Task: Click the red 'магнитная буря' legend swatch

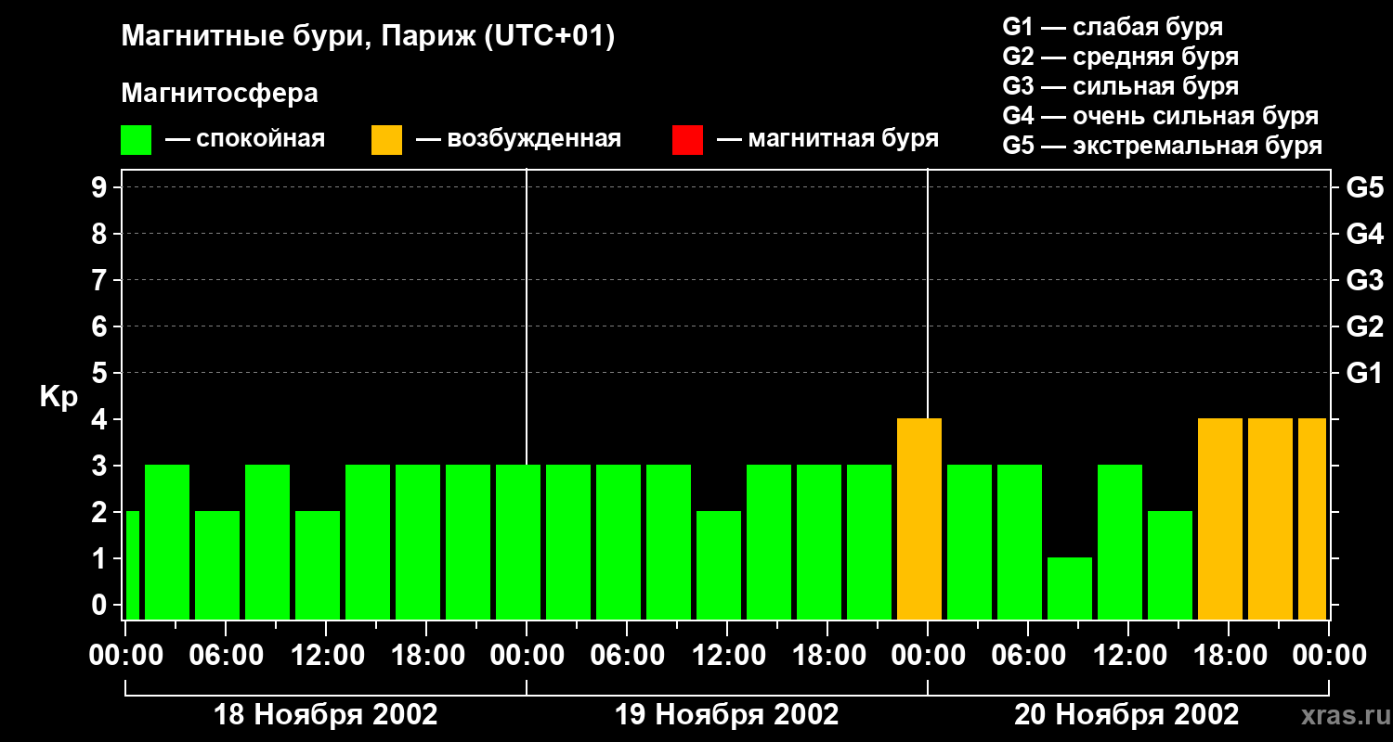Action: point(687,140)
